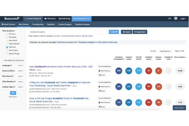The width and height of the screenshot is (189, 126).
Task: Click info icon next to Content Type
Action: click(x=14, y=87)
